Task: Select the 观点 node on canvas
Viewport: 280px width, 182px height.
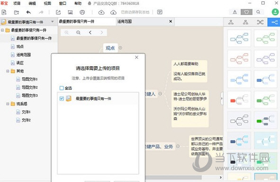Action: pyautogui.click(x=110, y=48)
